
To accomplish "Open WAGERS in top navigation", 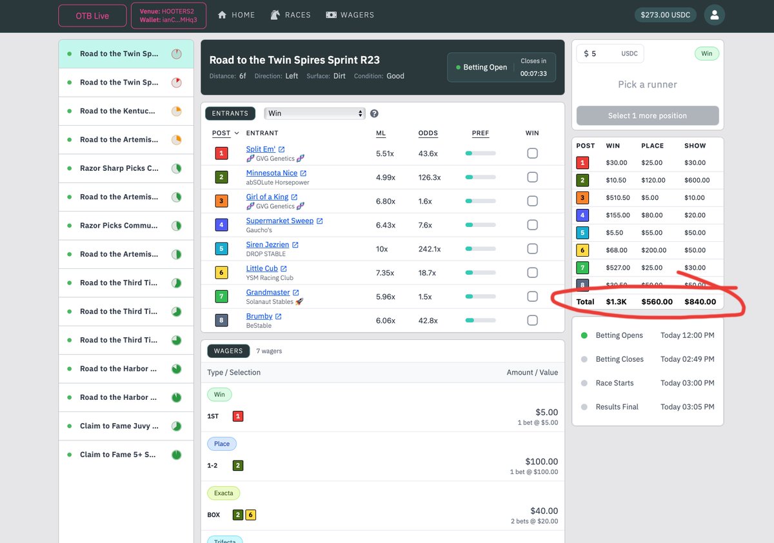I will 350,15.
